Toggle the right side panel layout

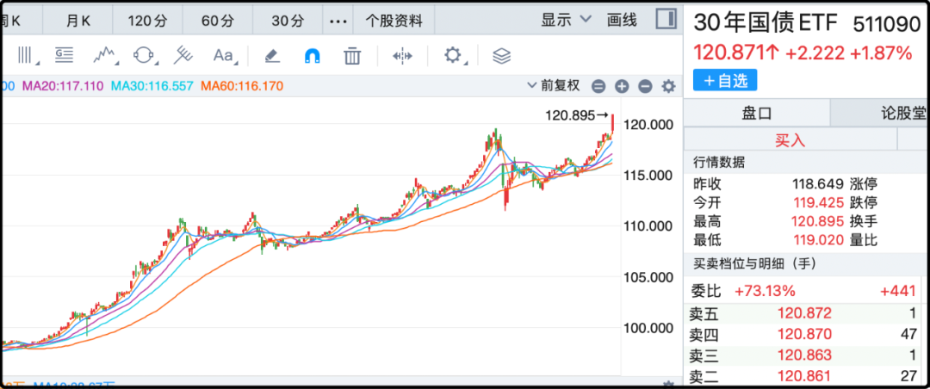tap(666, 19)
